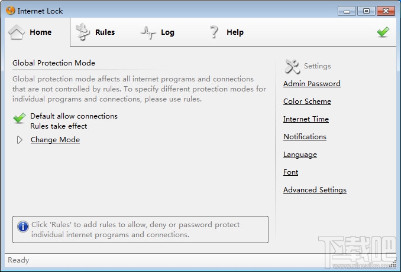Click the Change Mode link

[x=55, y=140]
